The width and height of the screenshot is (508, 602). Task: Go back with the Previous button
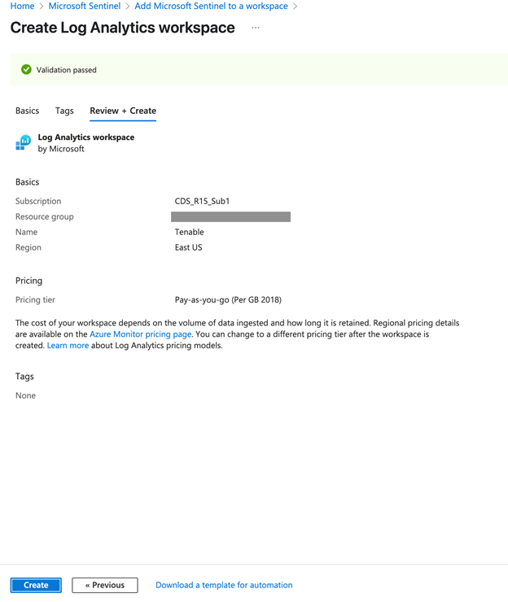[x=104, y=585]
